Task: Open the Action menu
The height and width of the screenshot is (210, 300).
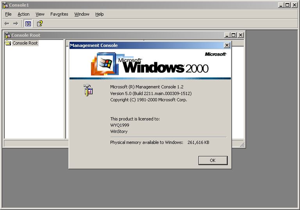Action: point(23,14)
